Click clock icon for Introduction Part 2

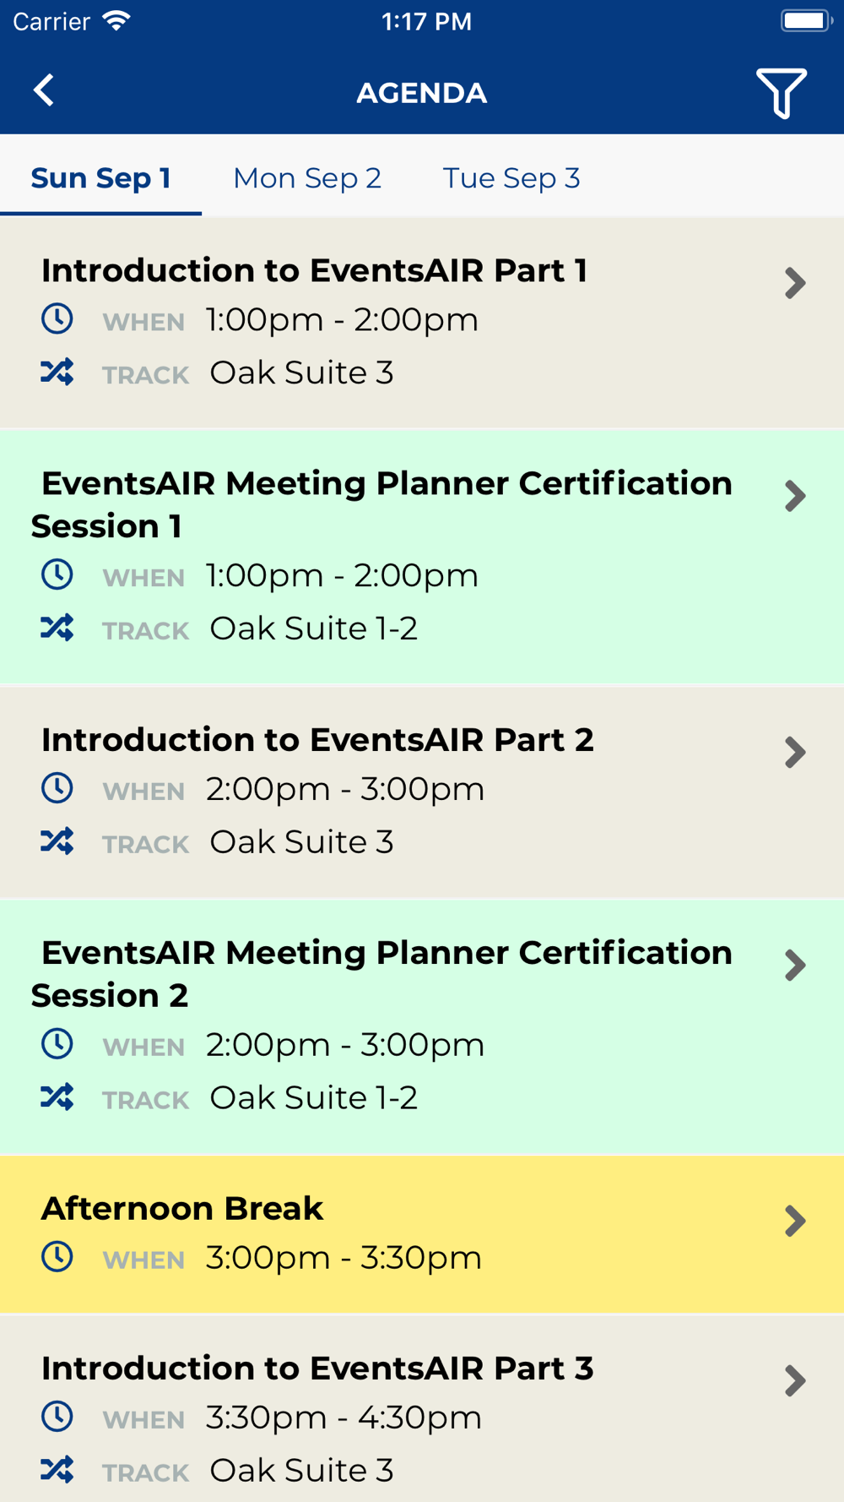click(57, 788)
